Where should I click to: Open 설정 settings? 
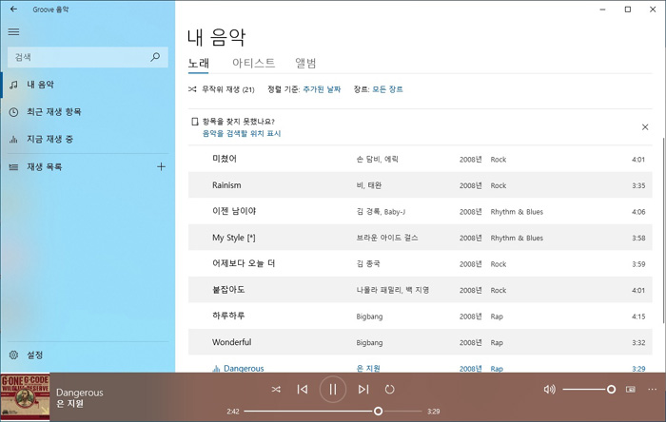[88, 355]
